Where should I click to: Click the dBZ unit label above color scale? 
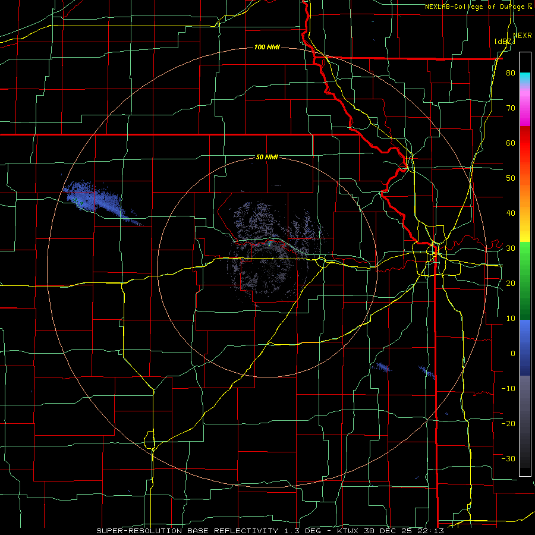505,42
